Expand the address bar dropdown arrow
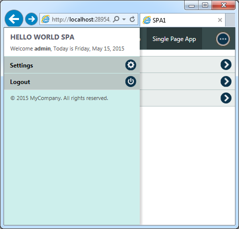The height and width of the screenshot is (229, 239). pyautogui.click(x=124, y=19)
